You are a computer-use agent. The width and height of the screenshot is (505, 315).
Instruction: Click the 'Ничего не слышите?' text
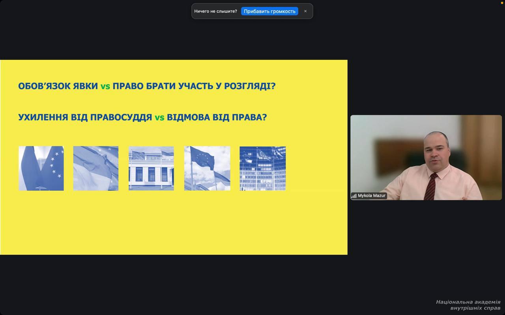[x=215, y=11]
